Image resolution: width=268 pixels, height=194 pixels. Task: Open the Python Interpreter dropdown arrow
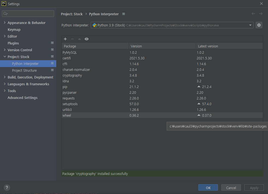250,25
